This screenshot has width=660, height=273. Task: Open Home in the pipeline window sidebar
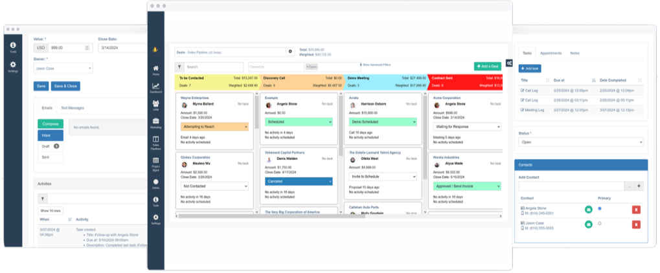click(x=155, y=70)
